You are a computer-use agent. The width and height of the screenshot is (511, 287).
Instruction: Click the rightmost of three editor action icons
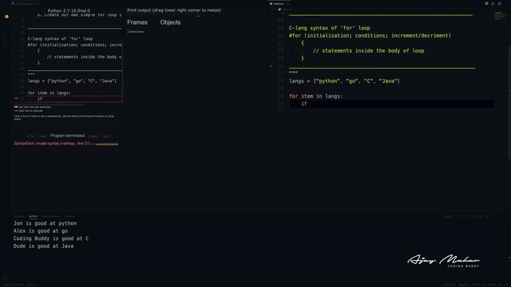coord(500,3)
